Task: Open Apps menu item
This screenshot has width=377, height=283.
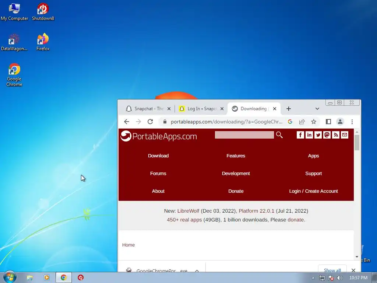Action: 314,156
